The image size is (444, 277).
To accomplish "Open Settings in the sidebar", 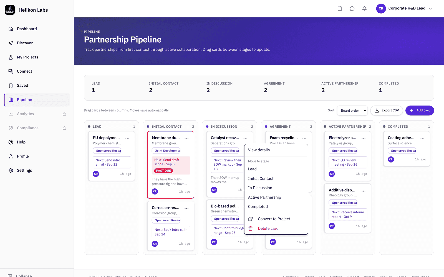I will pyautogui.click(x=37, y=170).
